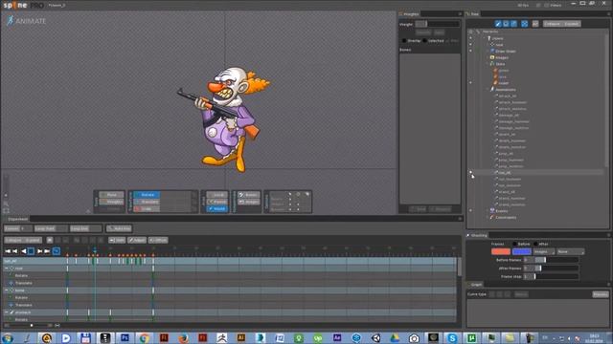
Task: Expand the Draw Order tree node
Action: coord(488,51)
